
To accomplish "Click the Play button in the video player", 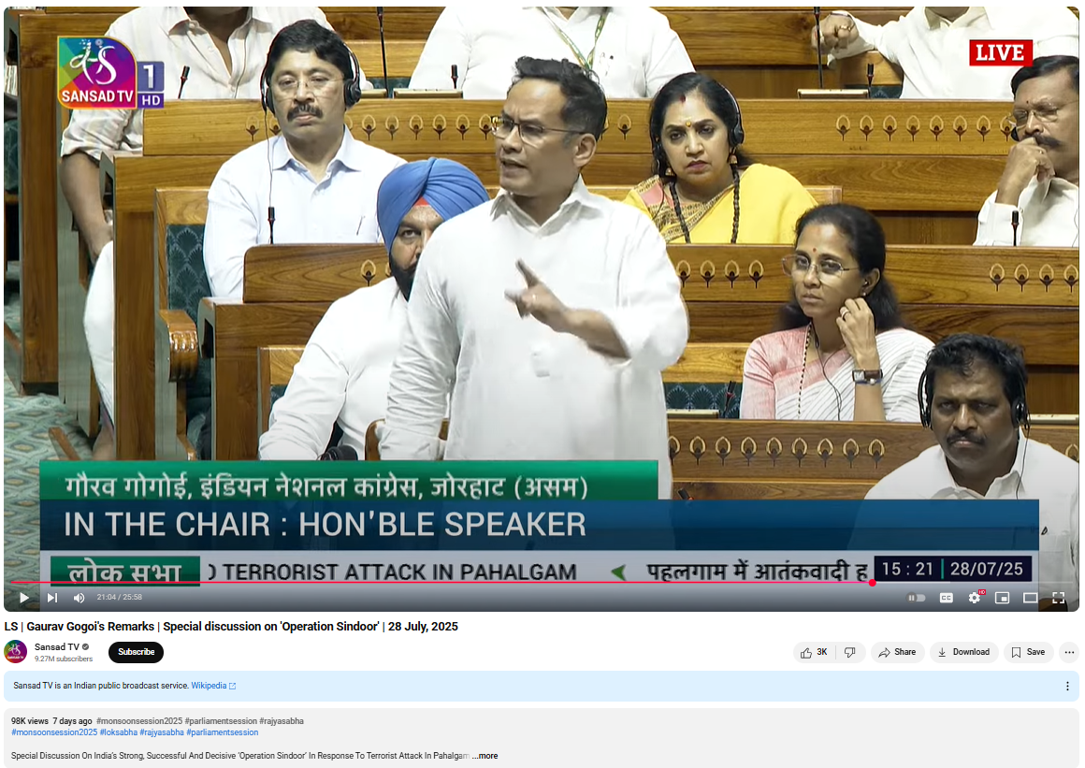I will (x=22, y=597).
